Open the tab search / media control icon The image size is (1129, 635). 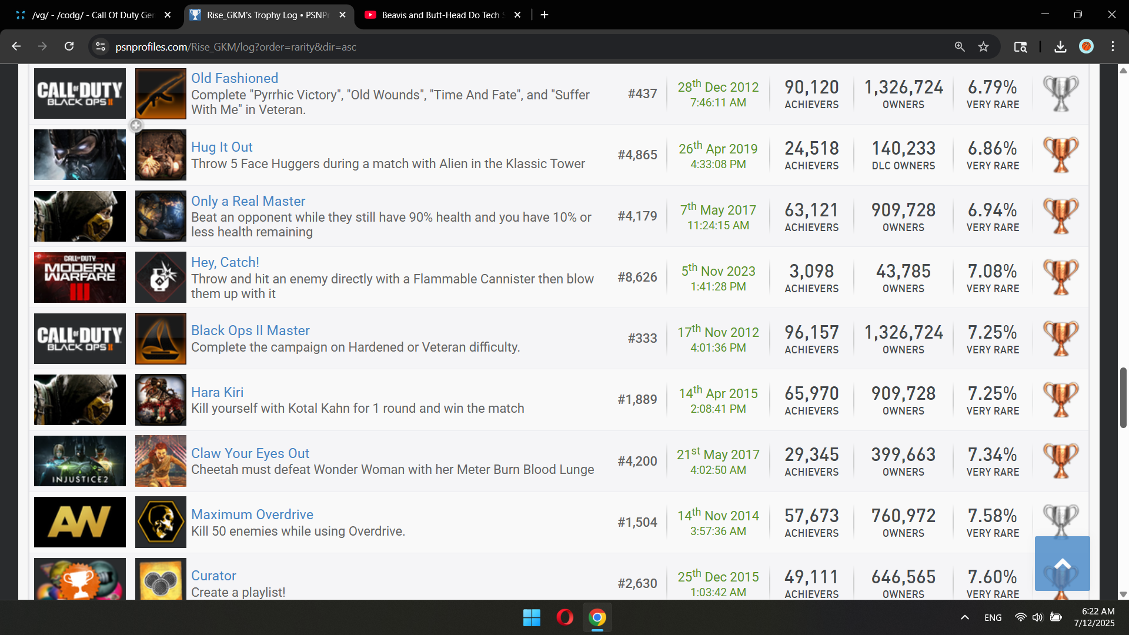[1021, 46]
